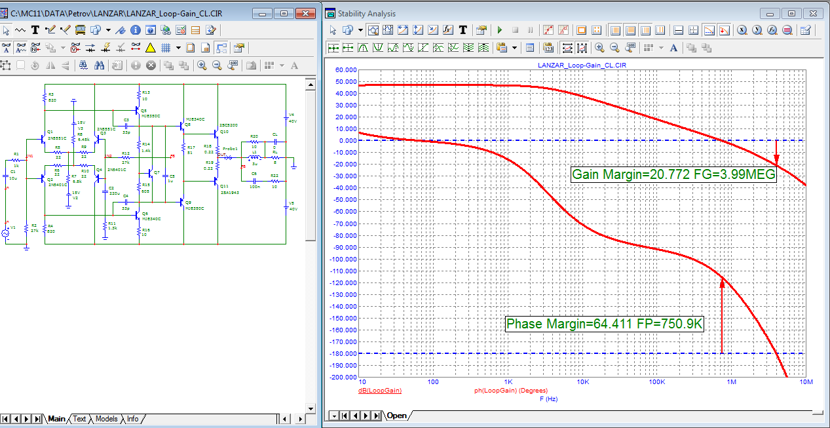Screen dimensions: 830x428
Task: Click the Peak cursor icon in plot toolbar
Action: (364, 48)
